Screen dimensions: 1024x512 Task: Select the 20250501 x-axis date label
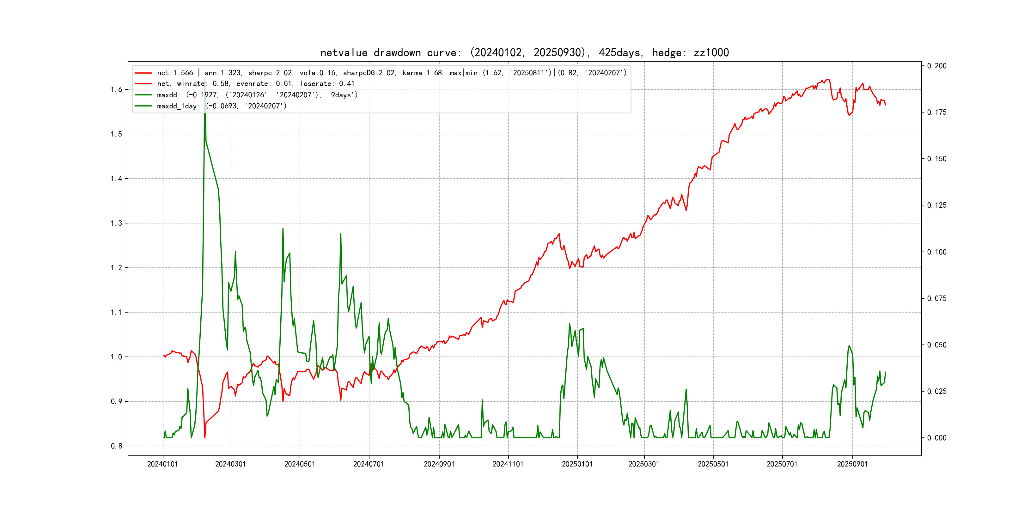[713, 464]
